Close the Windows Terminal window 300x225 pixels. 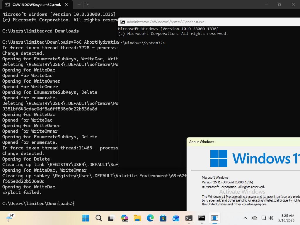pos(293,4)
